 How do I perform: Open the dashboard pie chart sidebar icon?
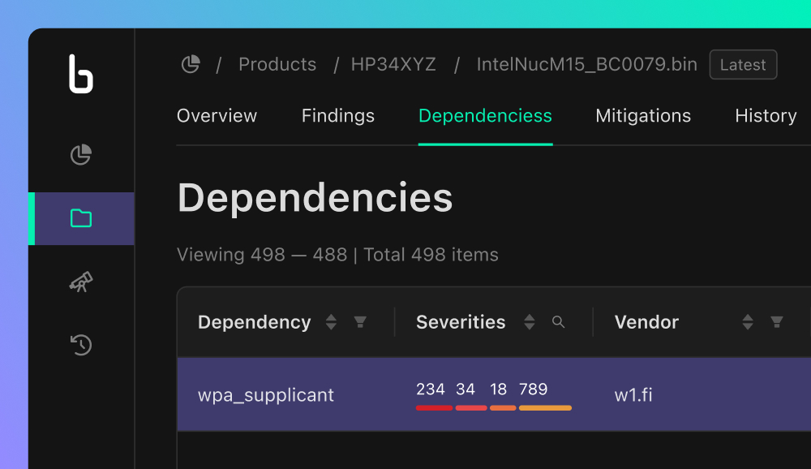[x=81, y=154]
